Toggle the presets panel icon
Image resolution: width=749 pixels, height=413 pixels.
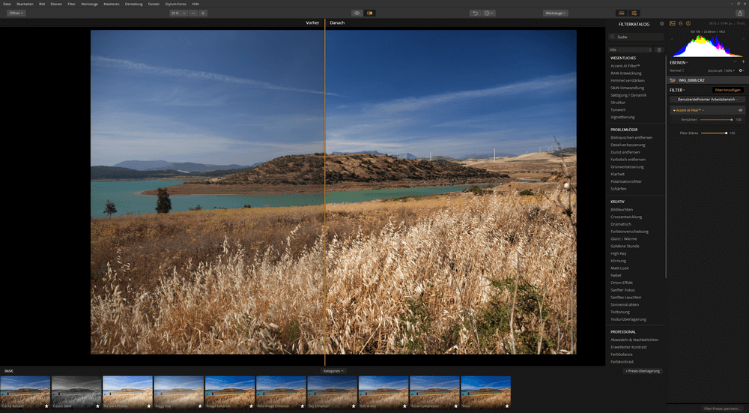(622, 13)
